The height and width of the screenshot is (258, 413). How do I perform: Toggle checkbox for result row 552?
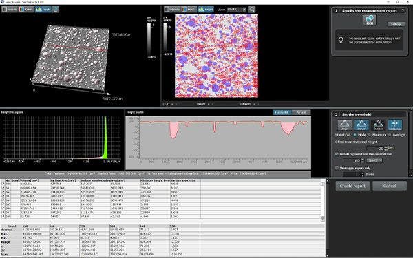click(x=3, y=192)
